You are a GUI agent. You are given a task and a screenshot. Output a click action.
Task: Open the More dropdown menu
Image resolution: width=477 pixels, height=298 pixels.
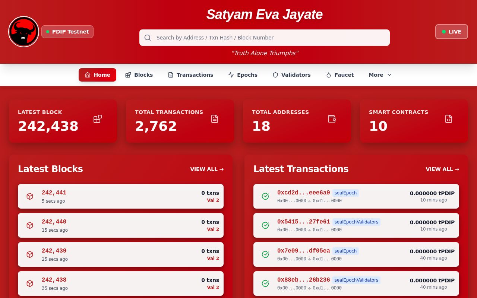(x=380, y=75)
